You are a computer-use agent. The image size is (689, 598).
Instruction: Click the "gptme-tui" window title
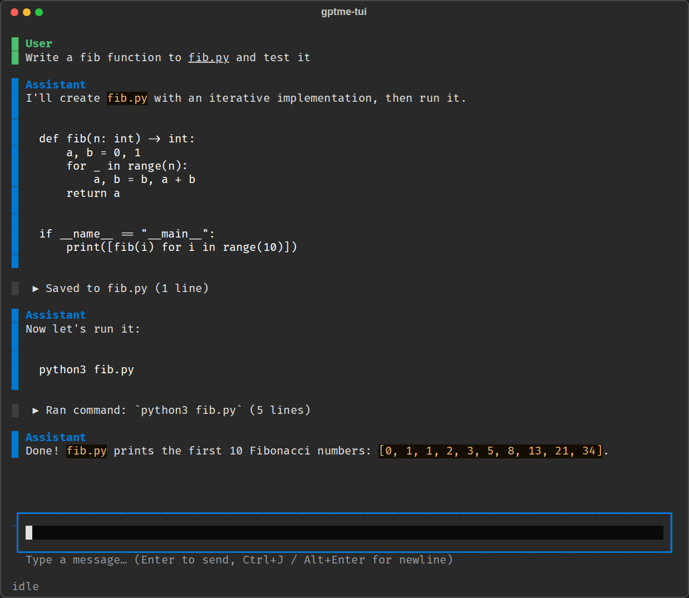[344, 12]
